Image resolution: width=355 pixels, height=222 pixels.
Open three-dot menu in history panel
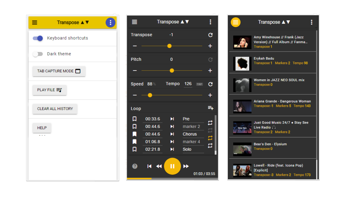point(312,22)
